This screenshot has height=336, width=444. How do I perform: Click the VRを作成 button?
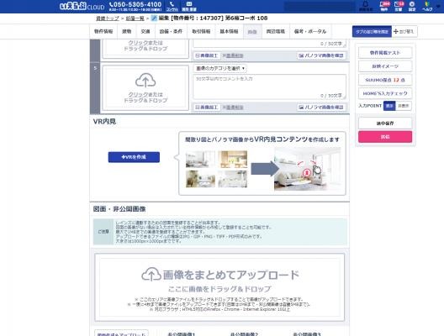(134, 157)
